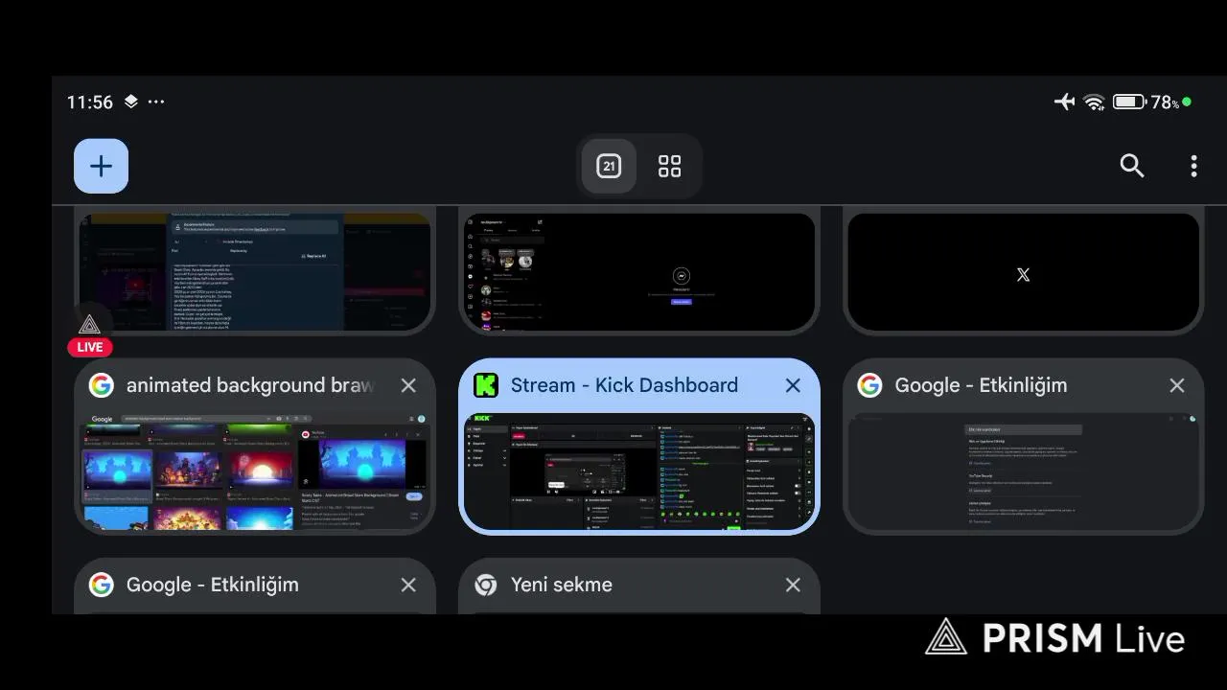Screen dimensions: 1227x690
Task: Click the Kick favicon on Stream tab
Action: pyautogui.click(x=486, y=385)
